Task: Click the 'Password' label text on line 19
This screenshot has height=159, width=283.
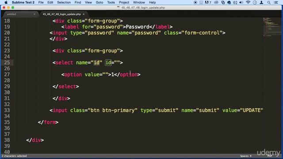Action: click(138, 27)
